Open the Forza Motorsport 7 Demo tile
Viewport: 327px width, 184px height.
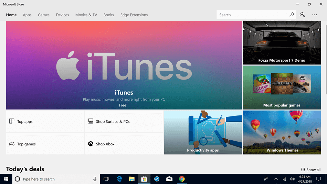282,43
